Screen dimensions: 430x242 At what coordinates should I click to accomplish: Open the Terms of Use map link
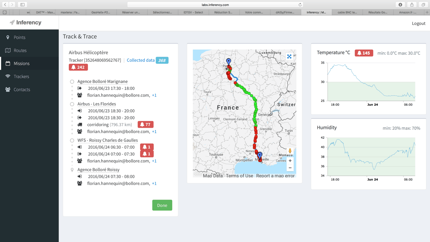point(239,176)
